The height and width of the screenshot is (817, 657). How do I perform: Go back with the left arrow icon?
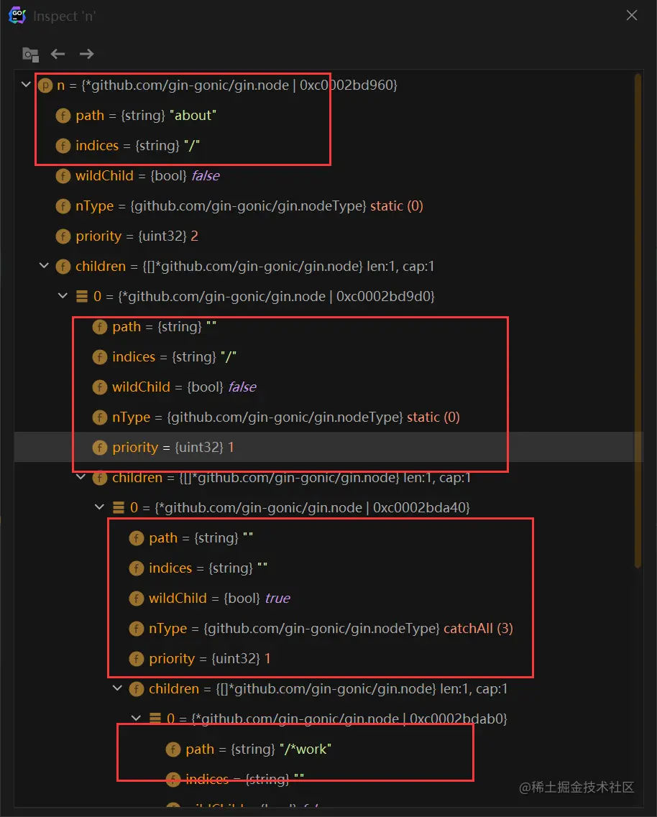point(58,54)
